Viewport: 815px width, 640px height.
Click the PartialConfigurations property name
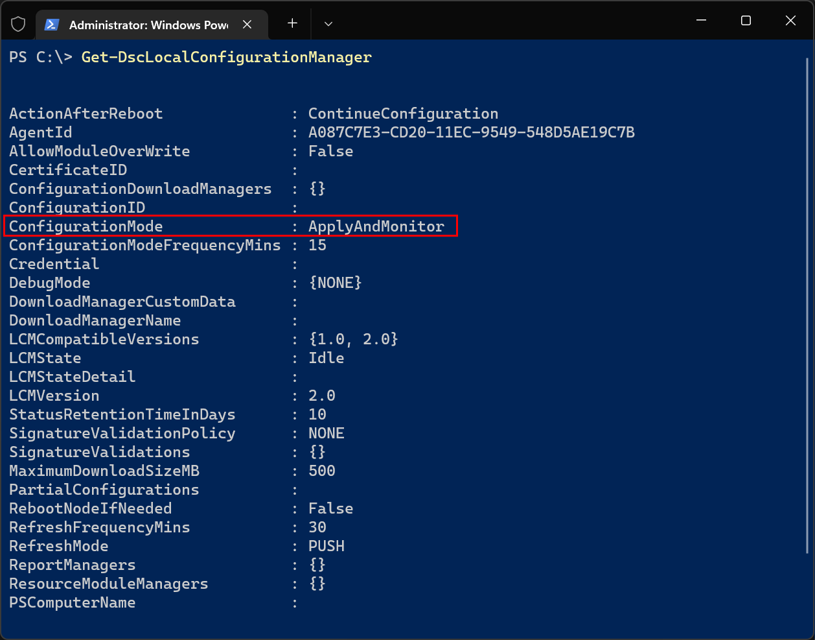click(104, 490)
